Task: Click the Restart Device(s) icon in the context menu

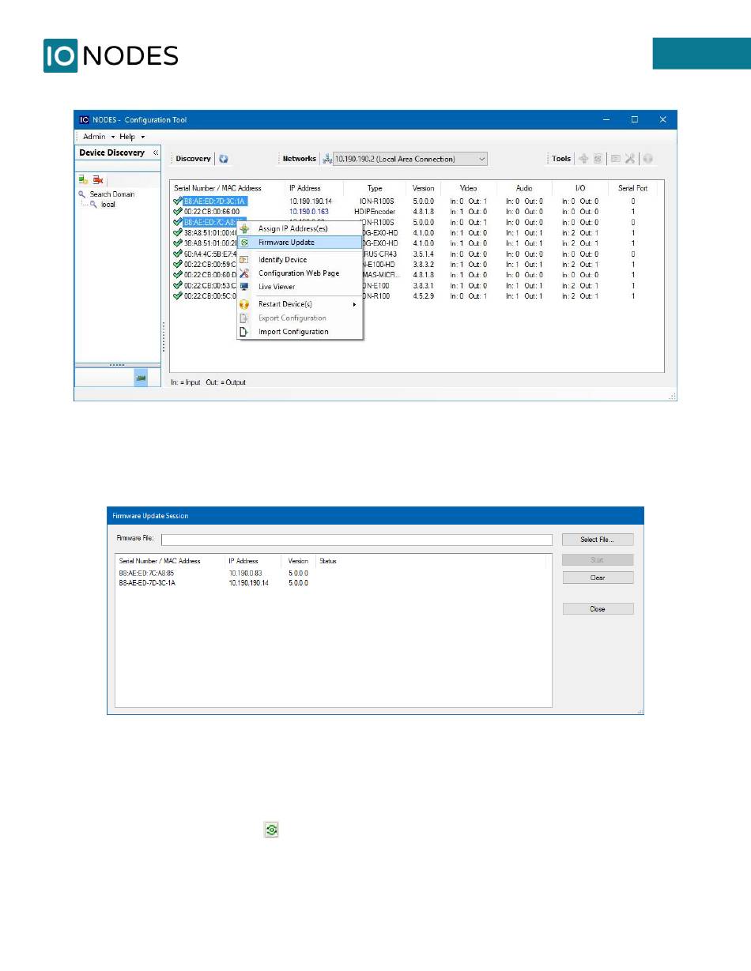Action: tap(244, 304)
